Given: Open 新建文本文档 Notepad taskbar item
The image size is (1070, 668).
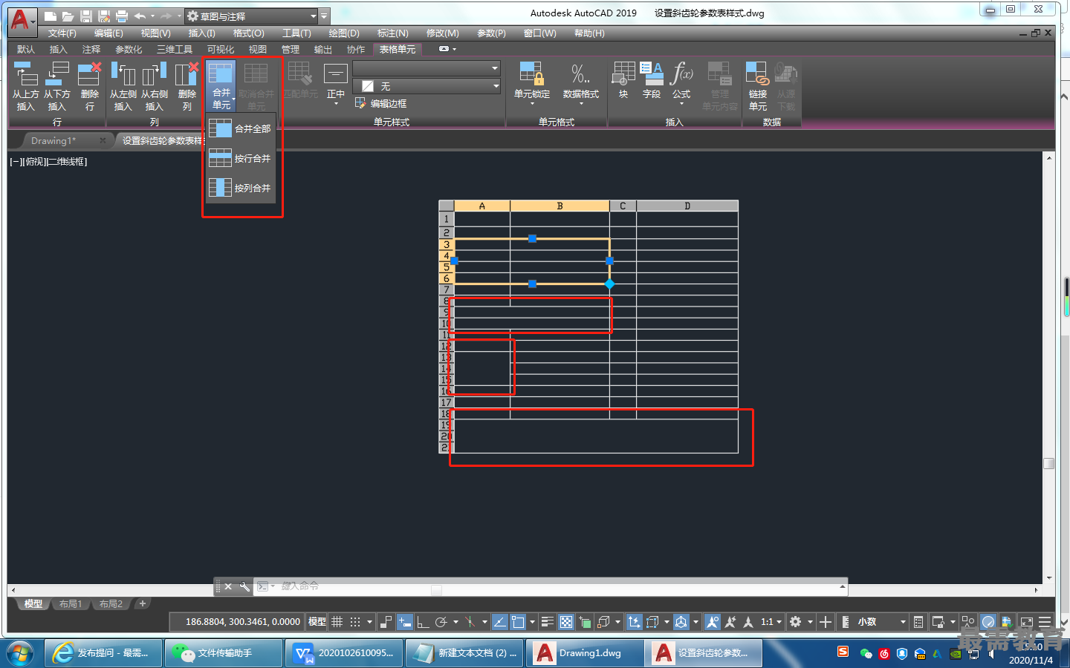Looking at the screenshot, I should [464, 653].
